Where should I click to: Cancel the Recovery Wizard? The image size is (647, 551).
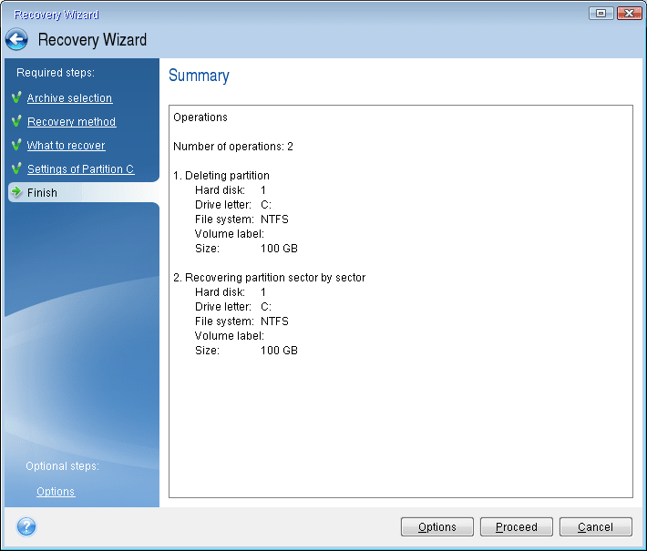pyautogui.click(x=595, y=526)
